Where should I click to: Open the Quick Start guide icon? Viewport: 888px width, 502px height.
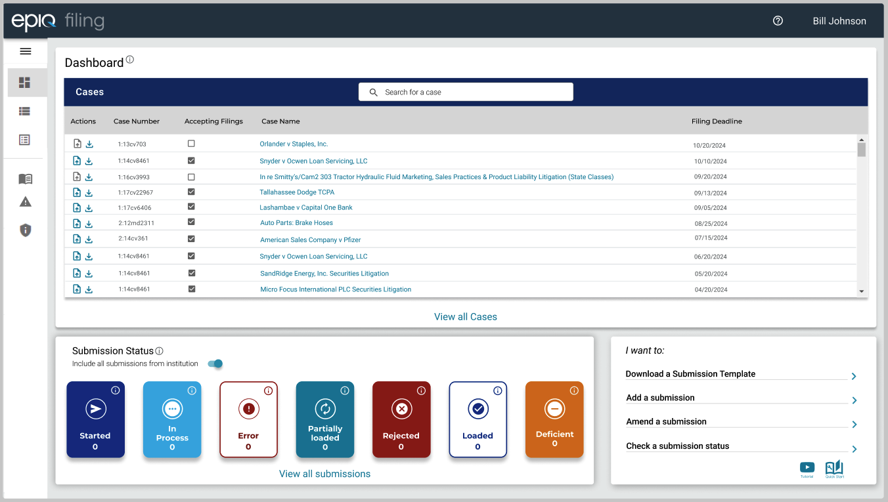click(834, 469)
